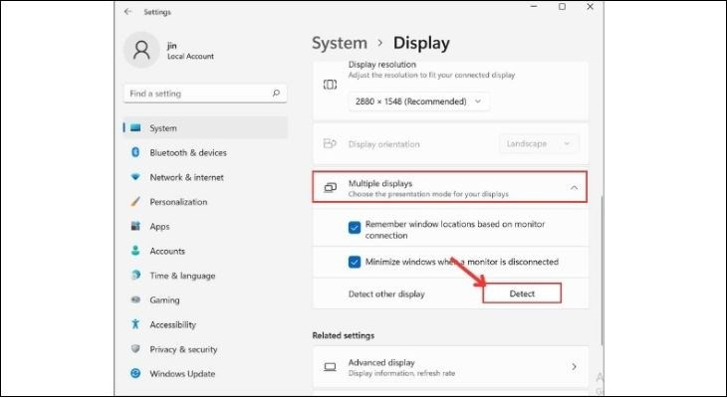Toggle Remember window locations checkbox
This screenshot has width=727, height=398.
[355, 228]
